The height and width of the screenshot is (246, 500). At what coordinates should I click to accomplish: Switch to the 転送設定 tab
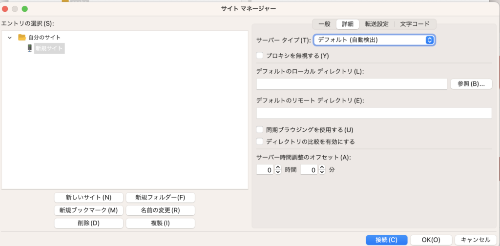(376, 24)
